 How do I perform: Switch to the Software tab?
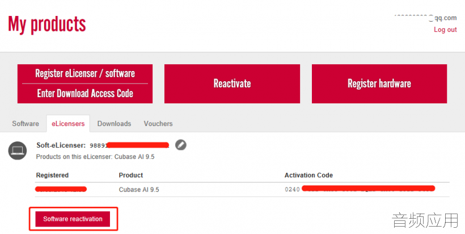click(x=26, y=123)
